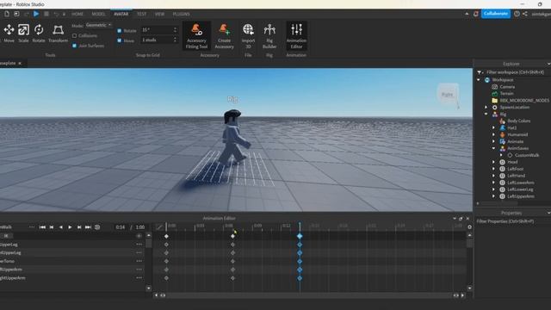The height and width of the screenshot is (310, 551).
Task: Add a track with the plus button
Action: pos(139,236)
